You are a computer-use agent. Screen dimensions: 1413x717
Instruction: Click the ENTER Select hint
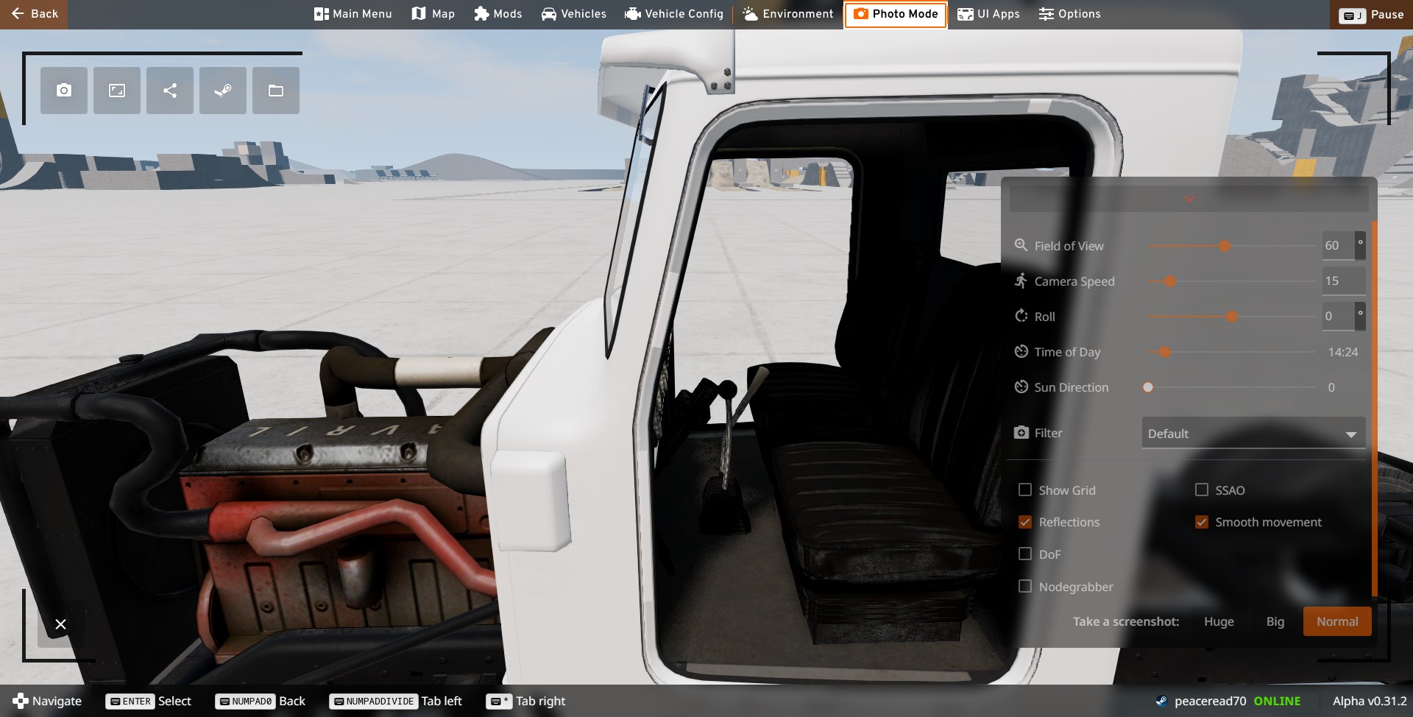[149, 701]
